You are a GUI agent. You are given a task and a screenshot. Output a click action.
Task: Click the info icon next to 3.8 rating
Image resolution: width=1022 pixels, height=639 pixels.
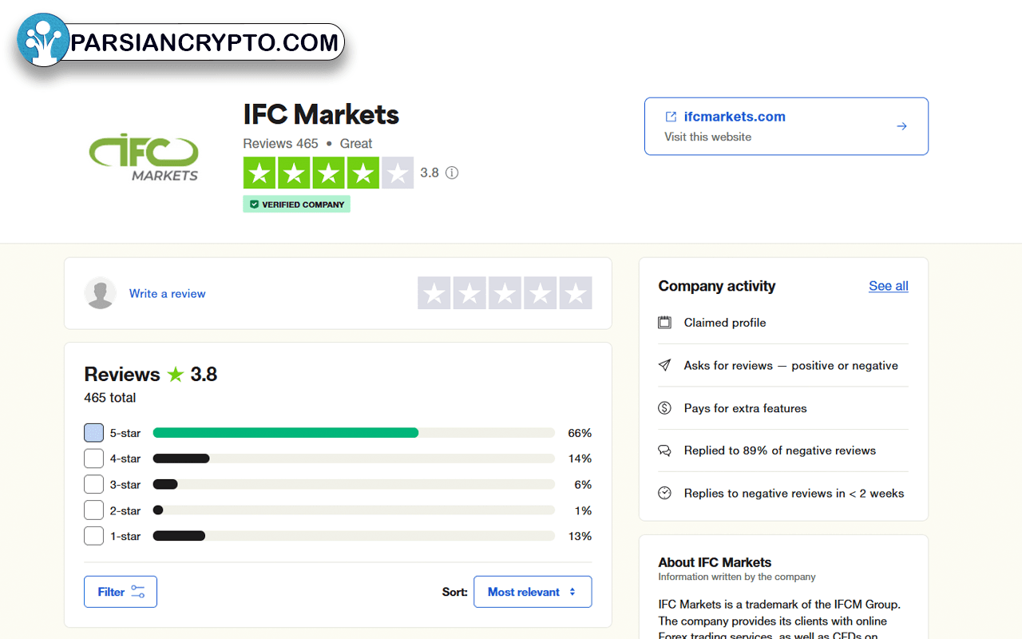coord(452,173)
